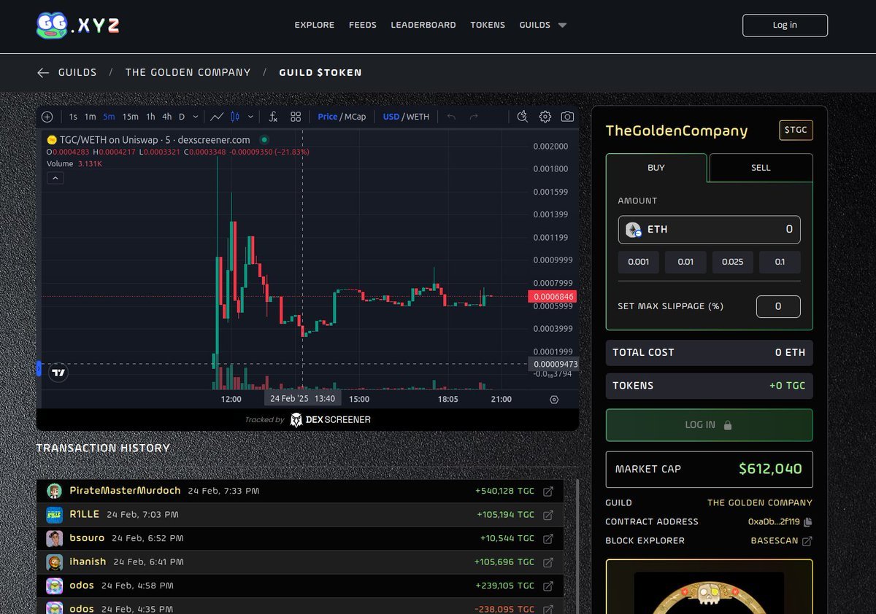The width and height of the screenshot is (876, 614).
Task: Switch chart to Price view
Action: coord(328,117)
